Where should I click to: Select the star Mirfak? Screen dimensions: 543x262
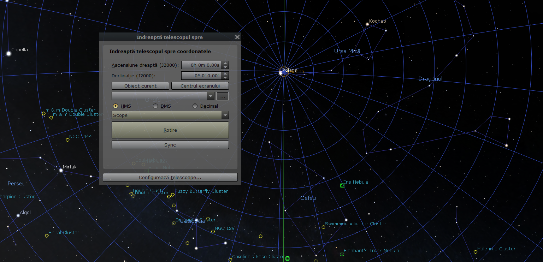pos(61,170)
